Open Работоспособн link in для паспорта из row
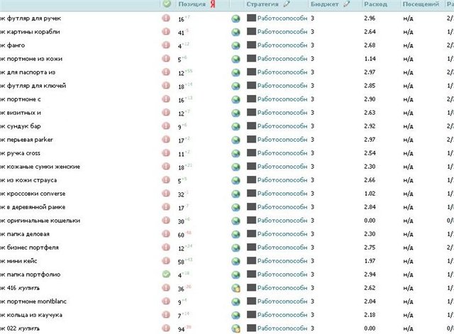 (x=282, y=72)
